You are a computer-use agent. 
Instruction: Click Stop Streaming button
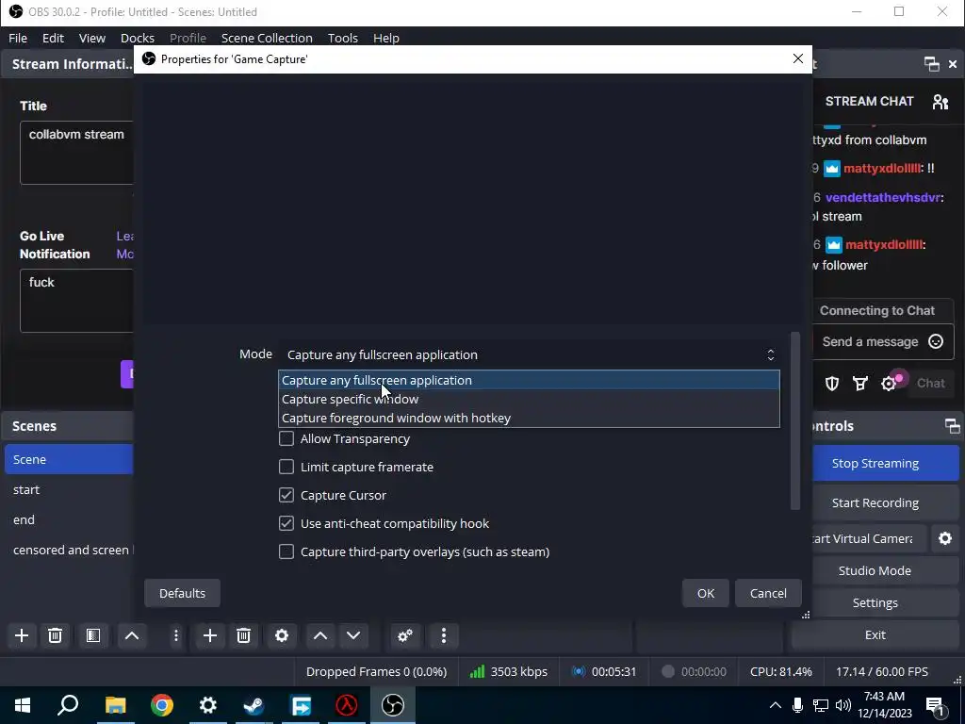coord(886,464)
